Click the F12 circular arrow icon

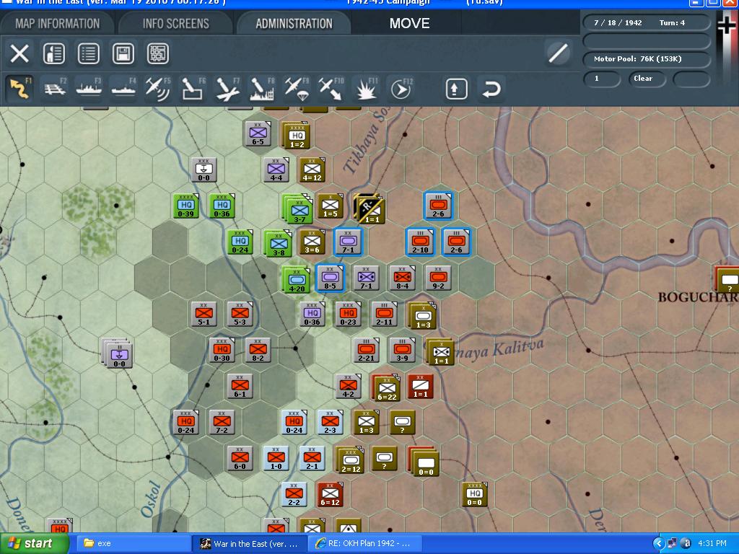[x=401, y=89]
